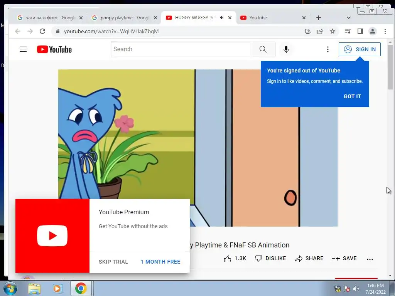Close the last YouTube tab

point(304,18)
